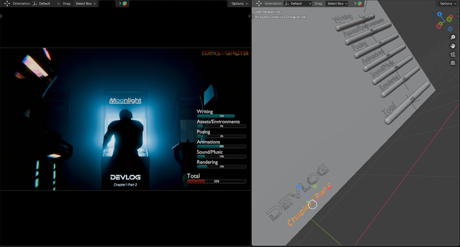Open Drag Select Box dropdown in right viewport
460x247 pixels.
tap(337, 3)
